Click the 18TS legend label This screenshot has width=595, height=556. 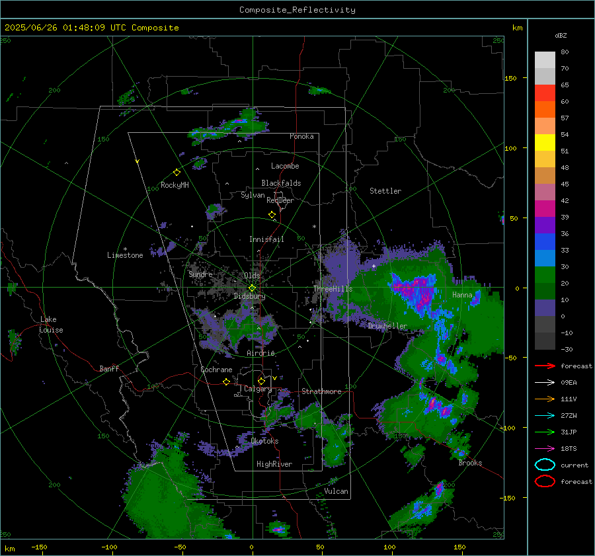[x=569, y=449]
